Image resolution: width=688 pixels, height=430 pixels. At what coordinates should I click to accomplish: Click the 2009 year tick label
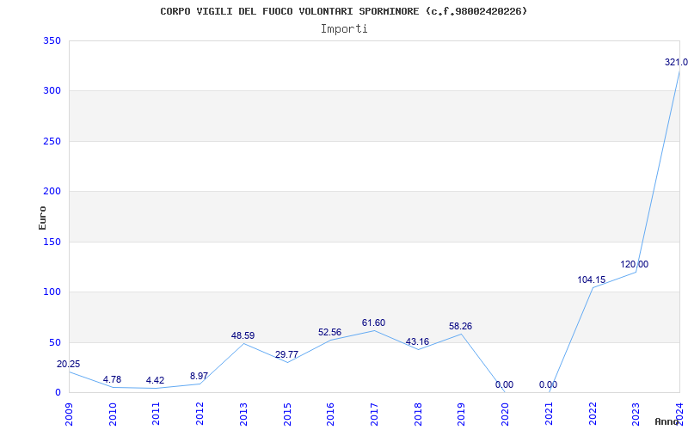[x=69, y=415]
